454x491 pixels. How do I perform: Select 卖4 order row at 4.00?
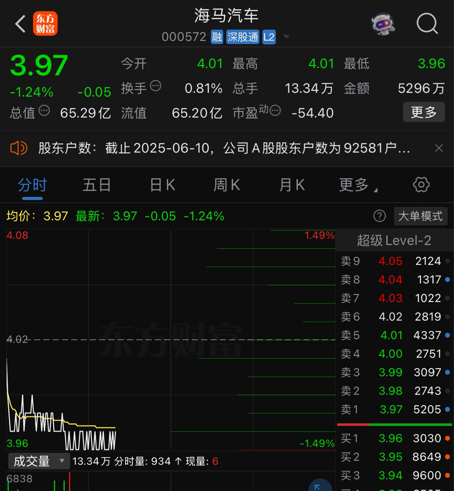coord(395,353)
